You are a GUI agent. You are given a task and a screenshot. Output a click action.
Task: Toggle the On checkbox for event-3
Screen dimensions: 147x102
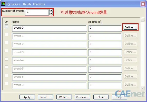7,51
